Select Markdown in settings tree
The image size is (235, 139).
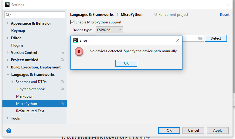(x=25, y=96)
